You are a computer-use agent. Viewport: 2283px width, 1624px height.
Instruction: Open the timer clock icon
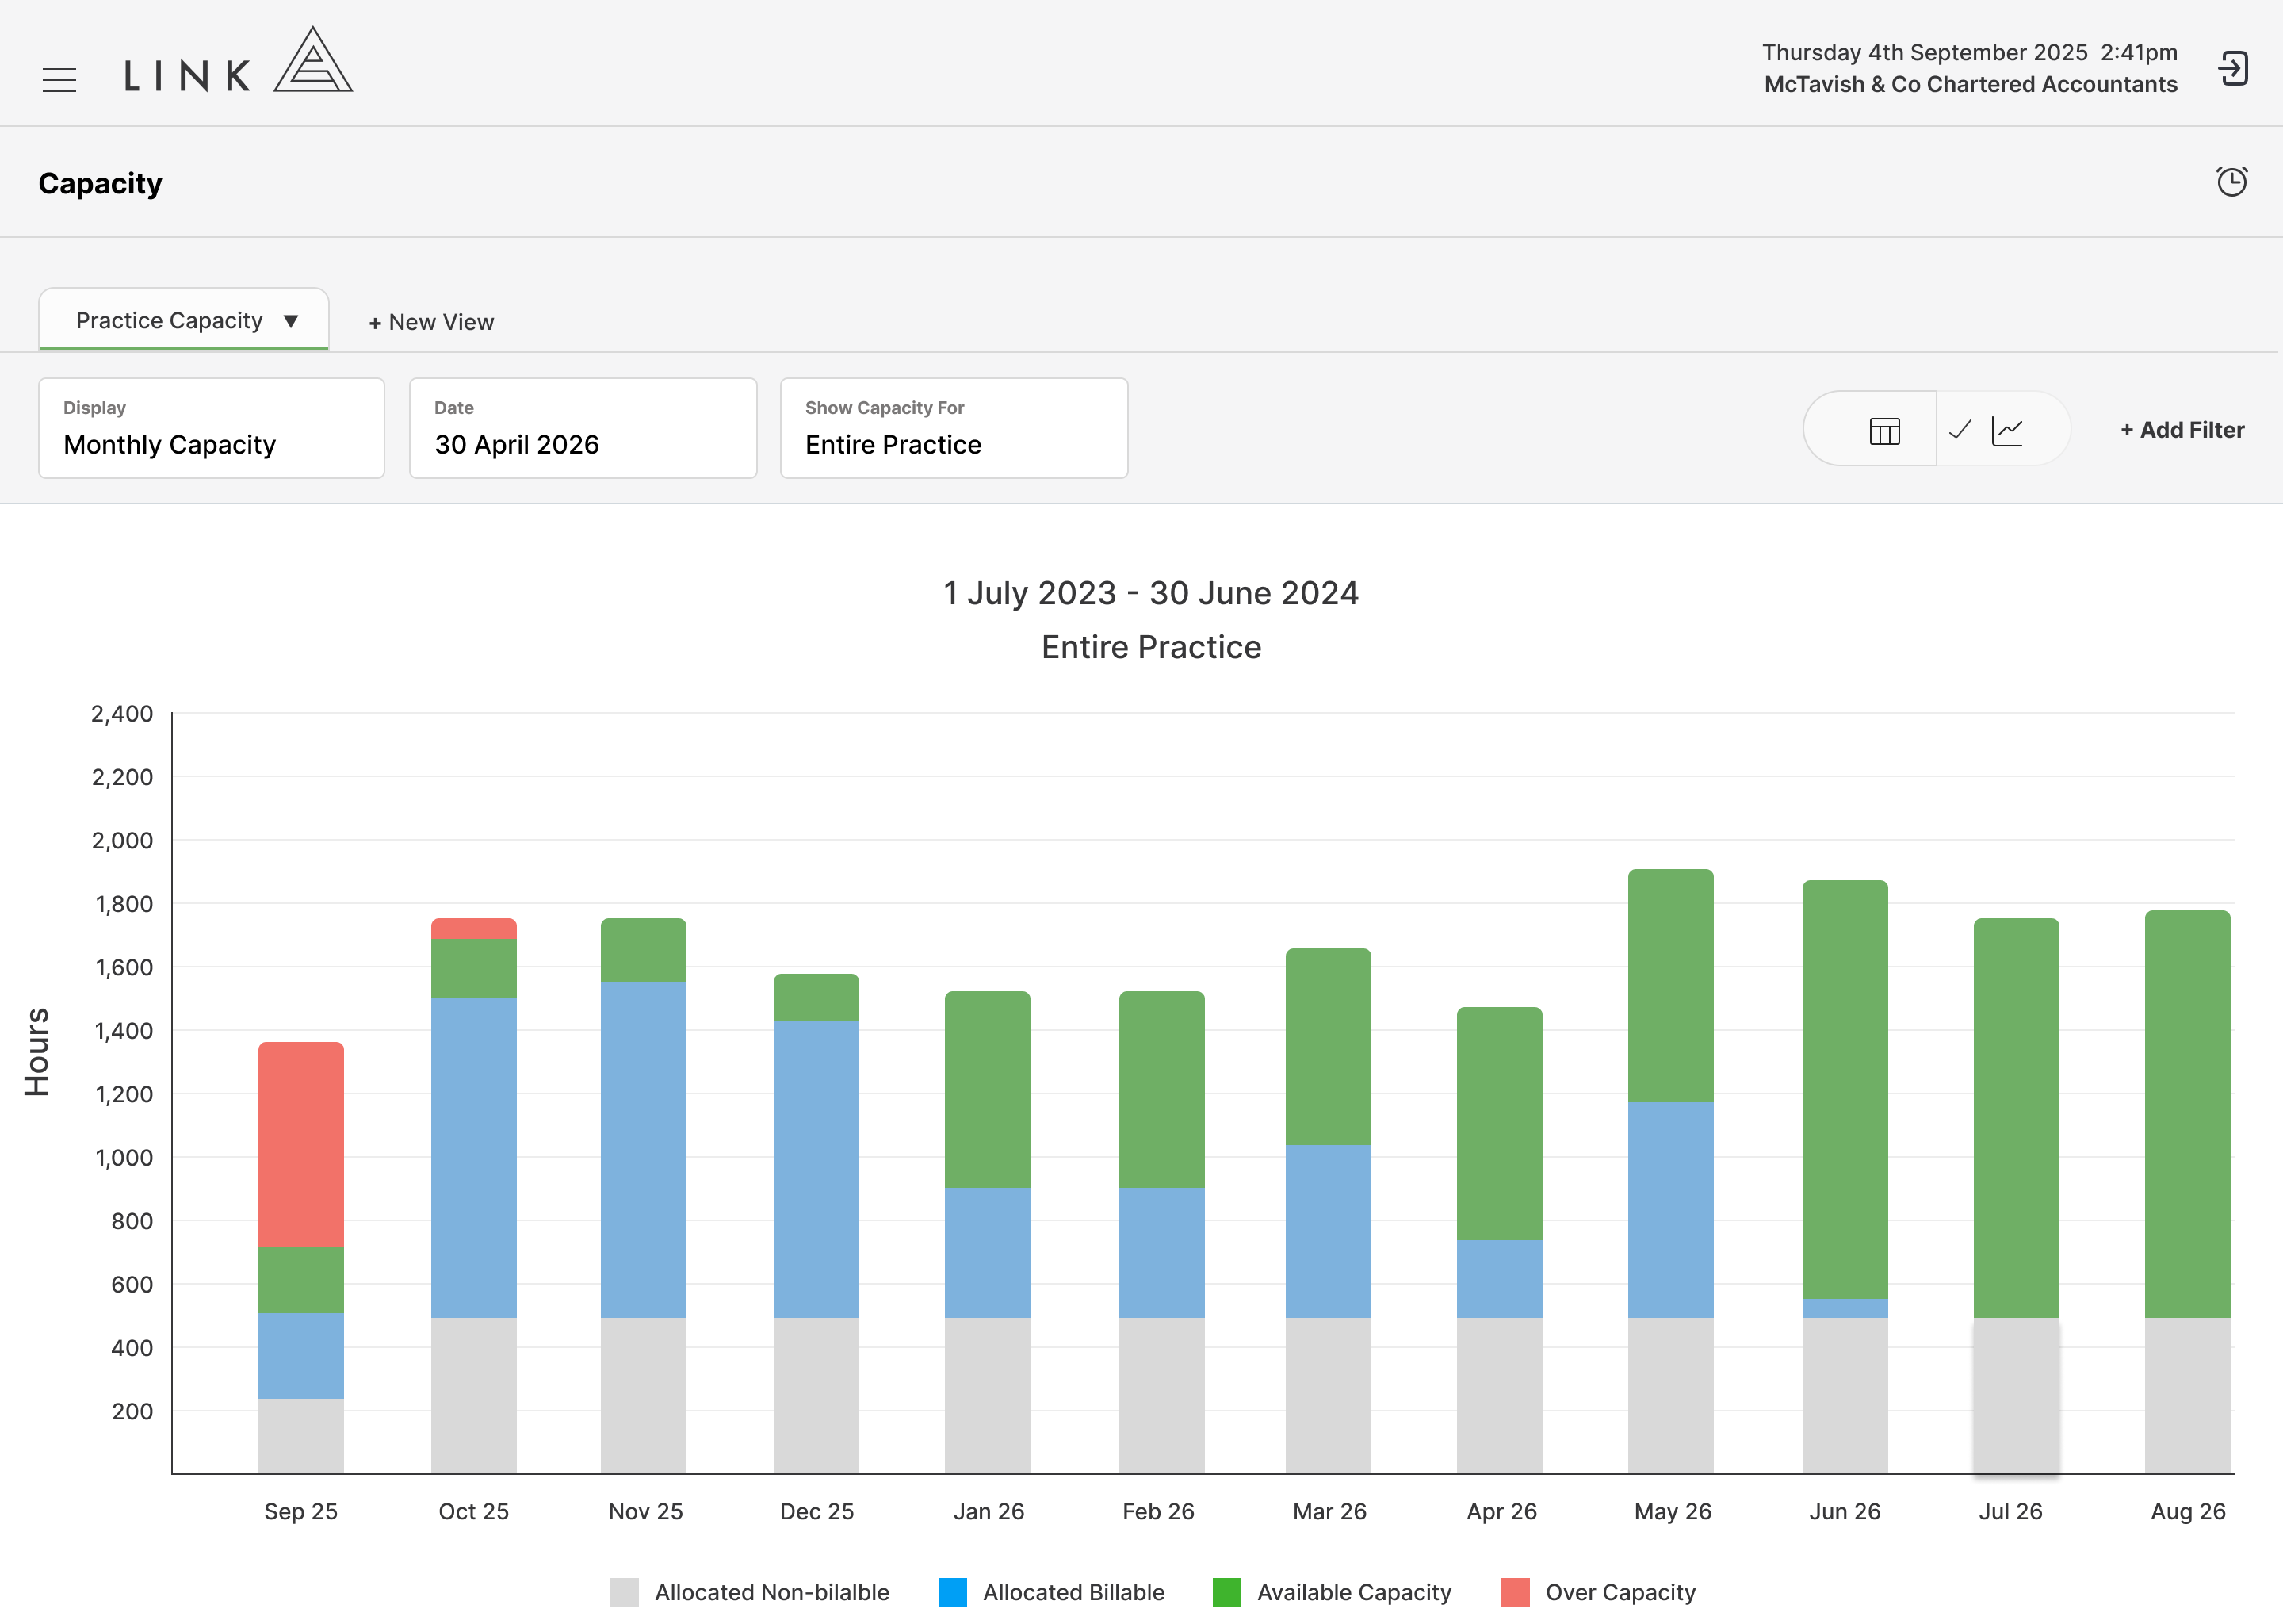click(2231, 182)
